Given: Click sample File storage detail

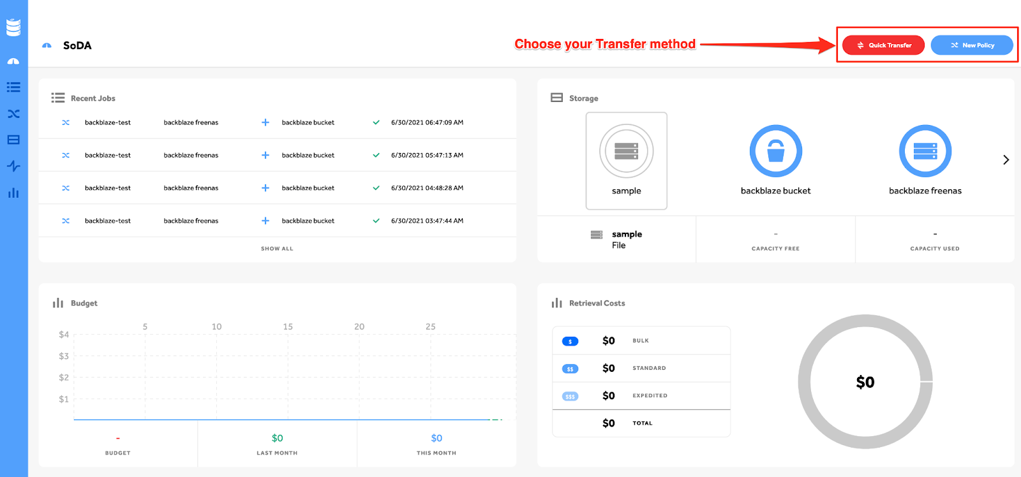Looking at the screenshot, I should coord(616,239).
